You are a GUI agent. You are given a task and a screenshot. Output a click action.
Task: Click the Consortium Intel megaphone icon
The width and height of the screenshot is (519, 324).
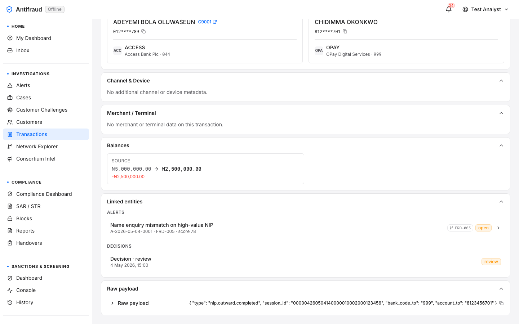10,159
